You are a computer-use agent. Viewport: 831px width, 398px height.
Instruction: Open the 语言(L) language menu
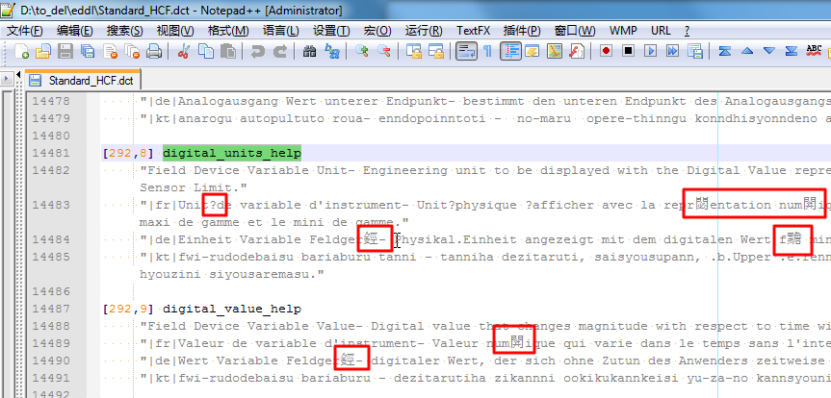click(280, 30)
